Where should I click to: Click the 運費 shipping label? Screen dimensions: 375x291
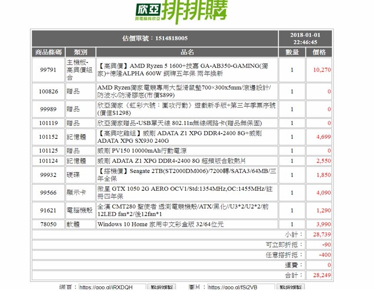point(294,265)
